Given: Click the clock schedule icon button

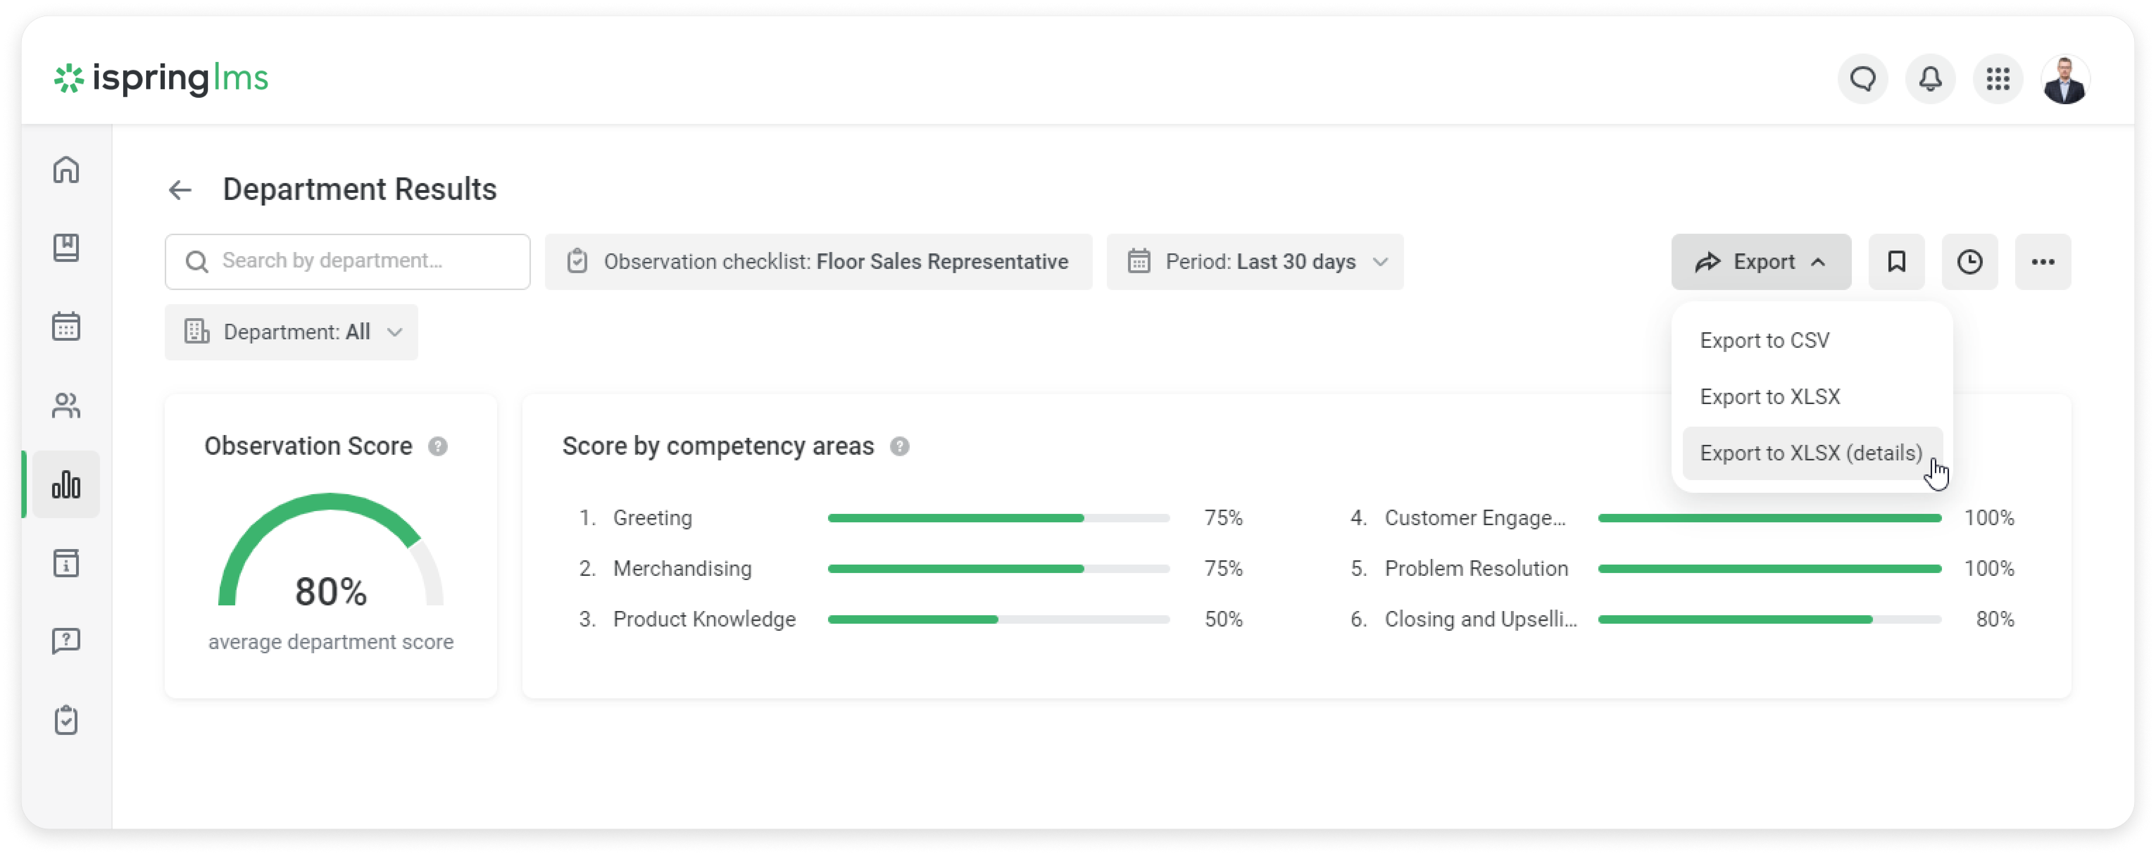Looking at the screenshot, I should point(1969,262).
